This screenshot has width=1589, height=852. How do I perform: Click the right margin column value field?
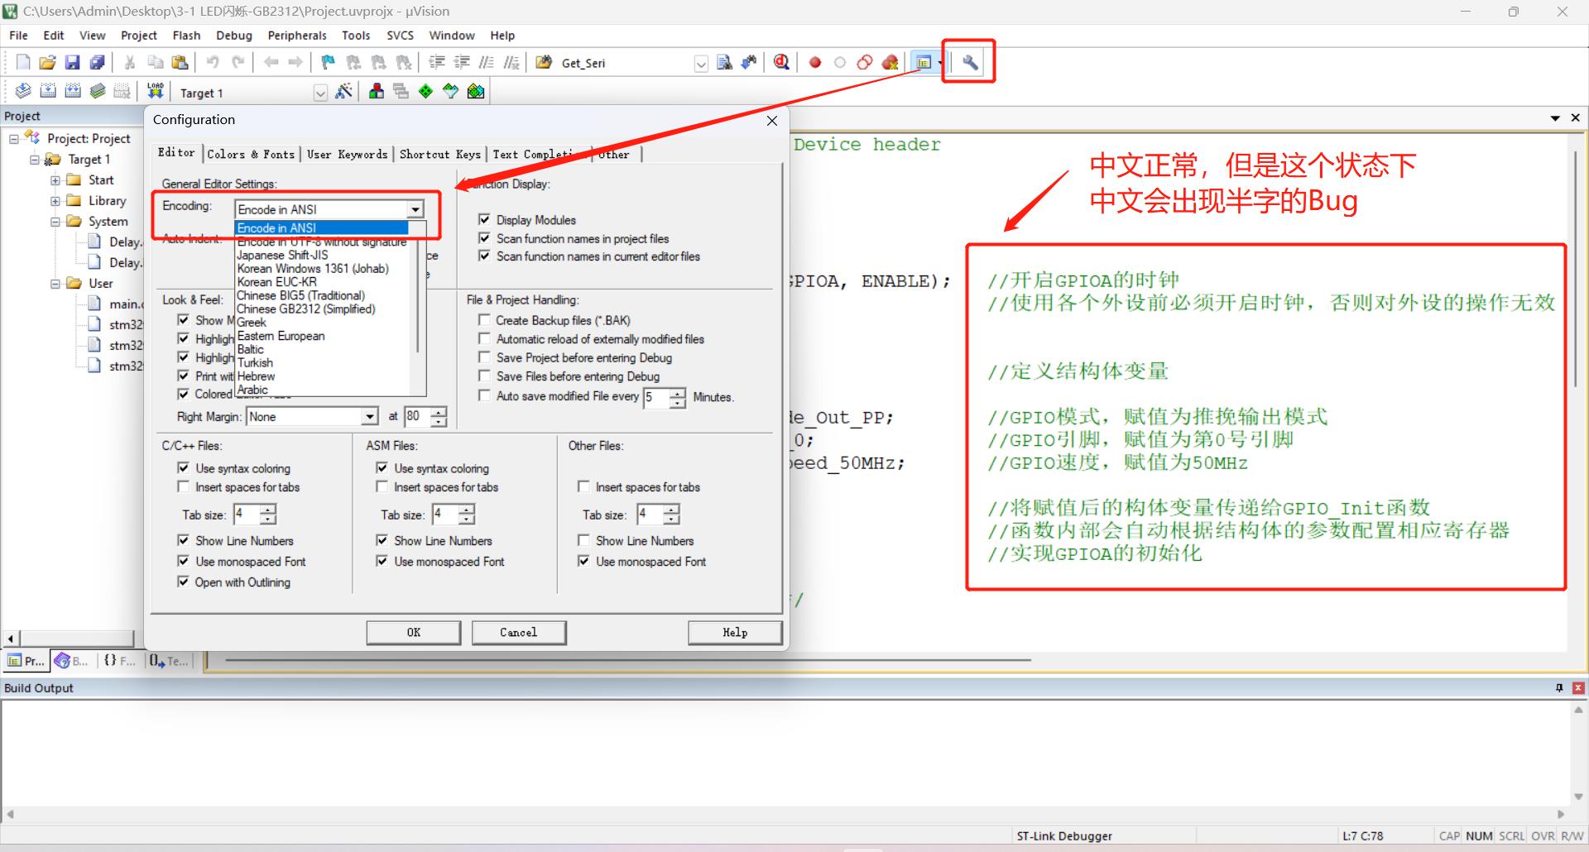point(416,416)
